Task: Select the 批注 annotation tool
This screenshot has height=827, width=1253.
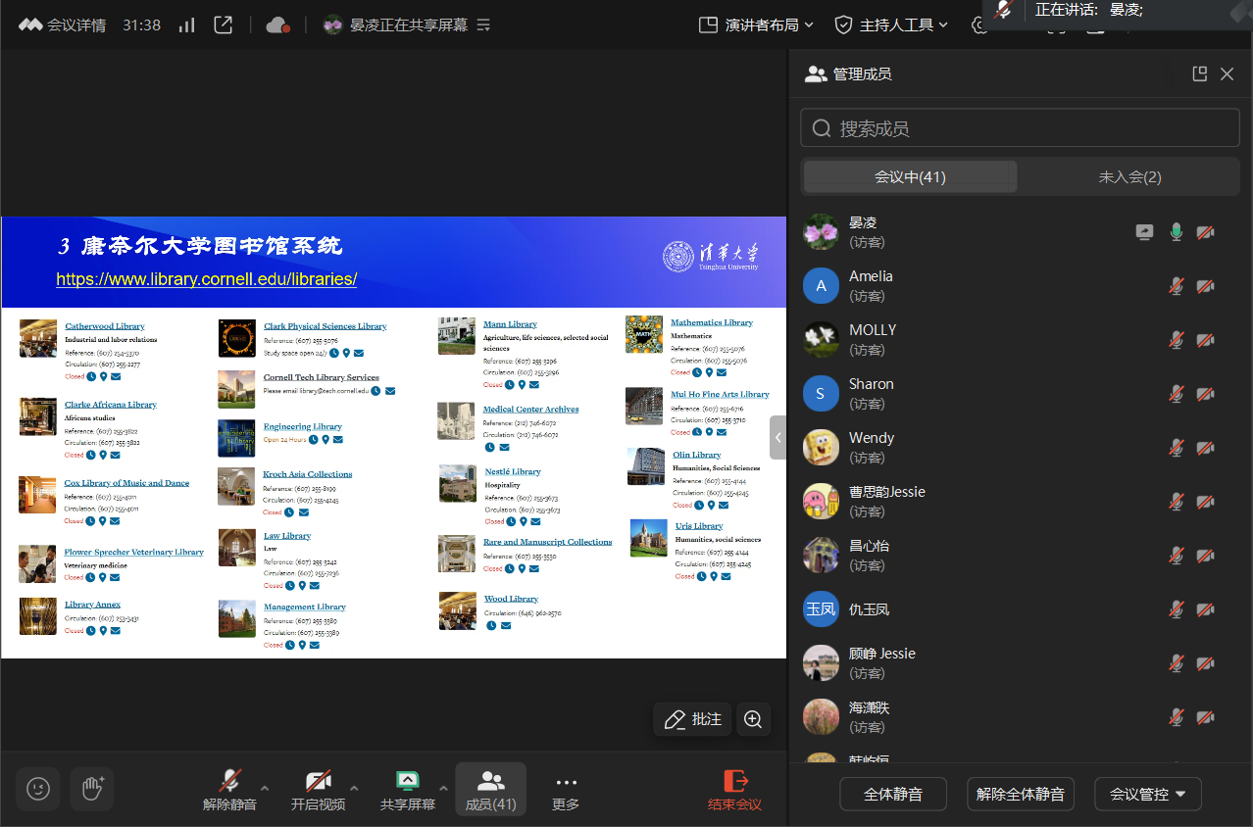Action: click(x=692, y=718)
